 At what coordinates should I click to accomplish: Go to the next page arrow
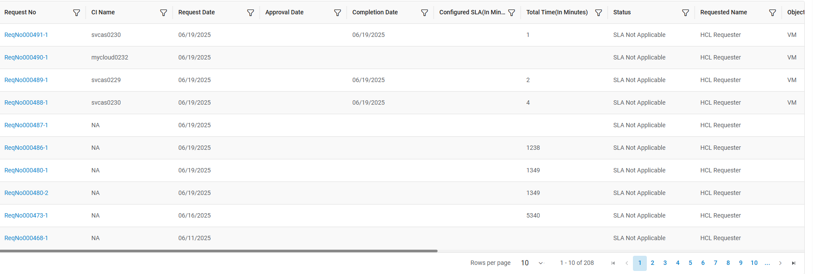tap(780, 263)
